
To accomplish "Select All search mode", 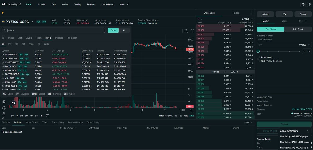I will click(124, 30).
